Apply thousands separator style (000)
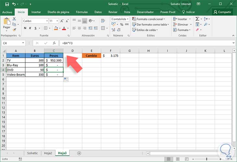Screen dimensions: 237x162 [x=127, y=24]
